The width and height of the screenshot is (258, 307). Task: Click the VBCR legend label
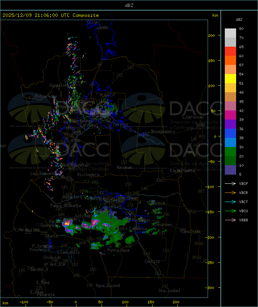pyautogui.click(x=243, y=193)
